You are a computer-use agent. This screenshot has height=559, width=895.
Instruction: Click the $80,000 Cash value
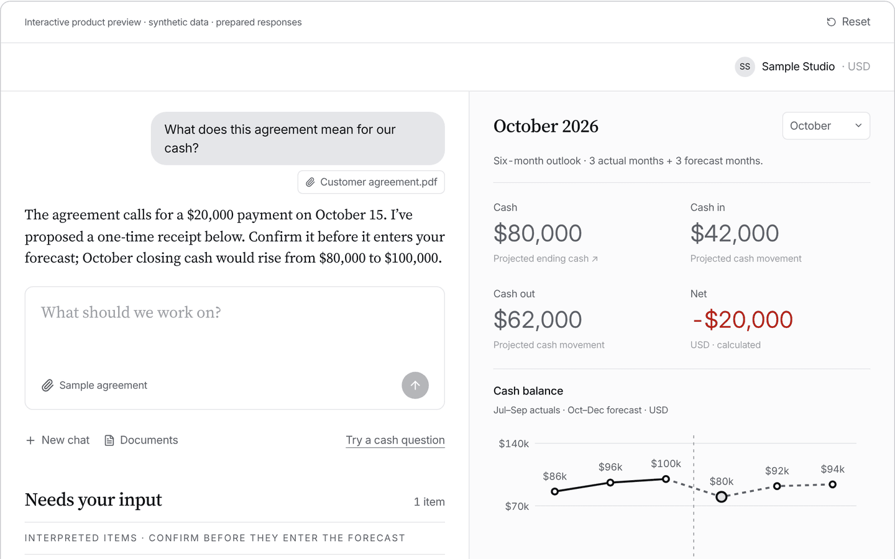click(538, 234)
